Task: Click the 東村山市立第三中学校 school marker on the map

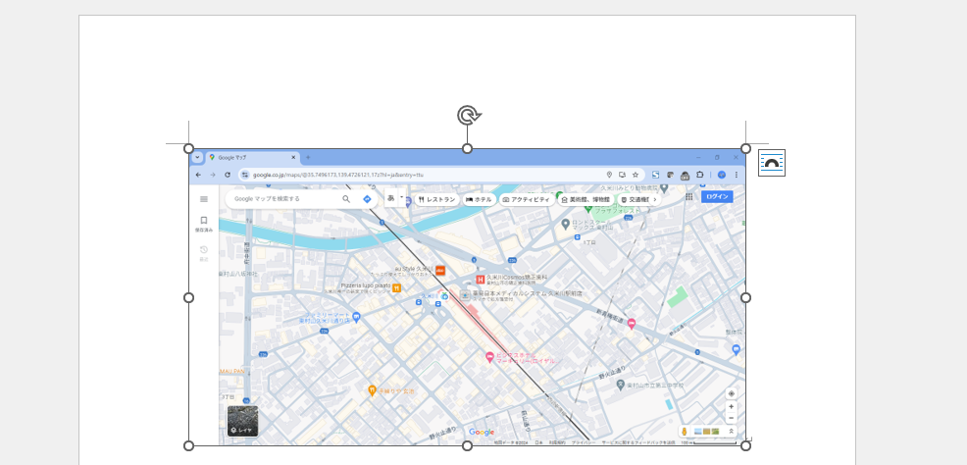Action: click(x=621, y=385)
